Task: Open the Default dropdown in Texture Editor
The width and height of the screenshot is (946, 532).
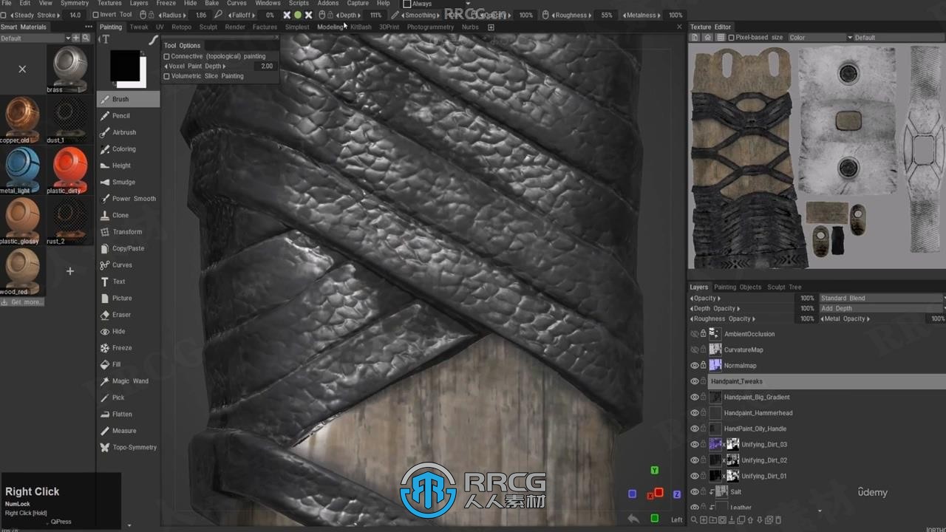Action: click(899, 38)
